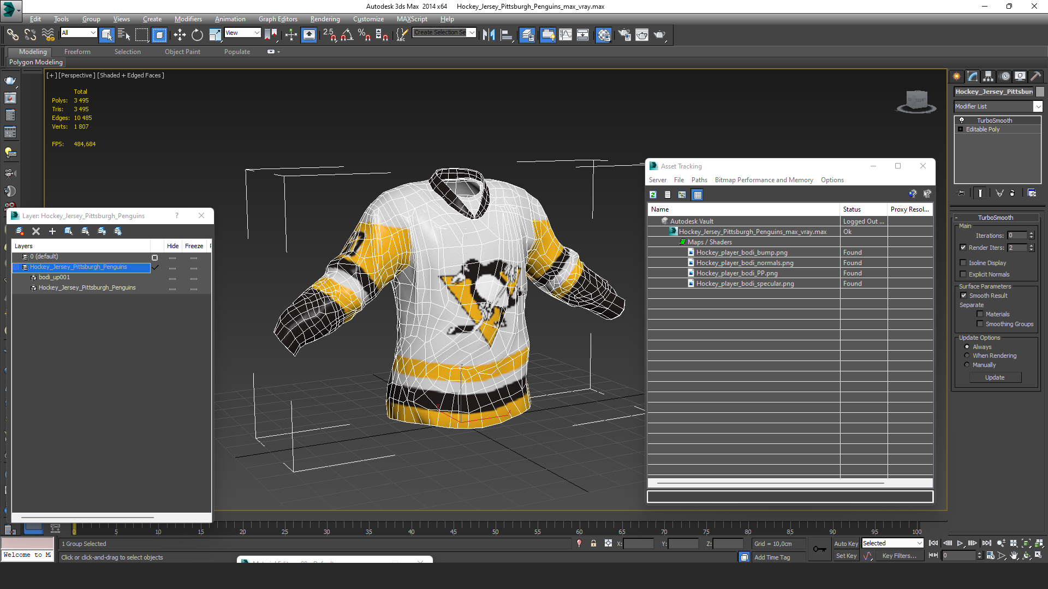Viewport: 1048px width, 589px height.
Task: Open the selection filter All dropdown
Action: tap(79, 33)
